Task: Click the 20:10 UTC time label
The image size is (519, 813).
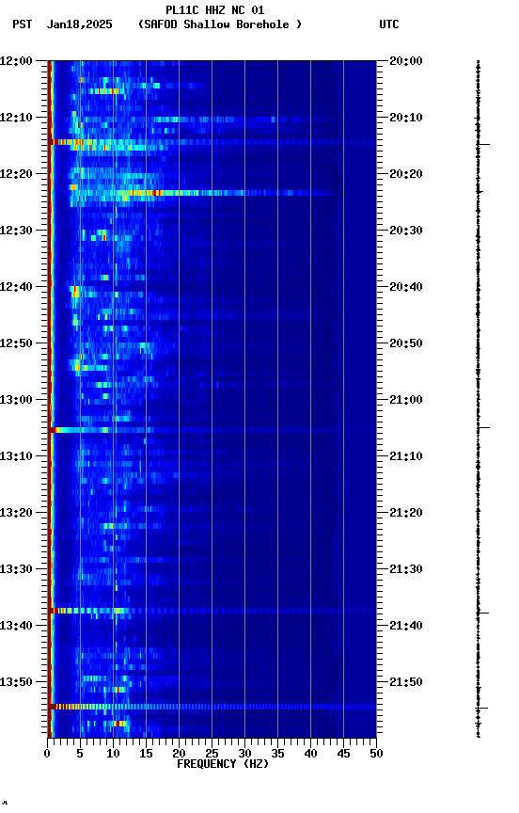Action: [x=406, y=118]
